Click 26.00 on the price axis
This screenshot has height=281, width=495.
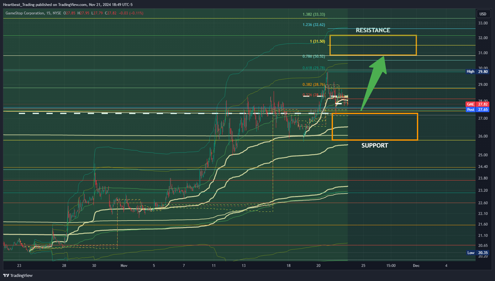click(x=483, y=136)
